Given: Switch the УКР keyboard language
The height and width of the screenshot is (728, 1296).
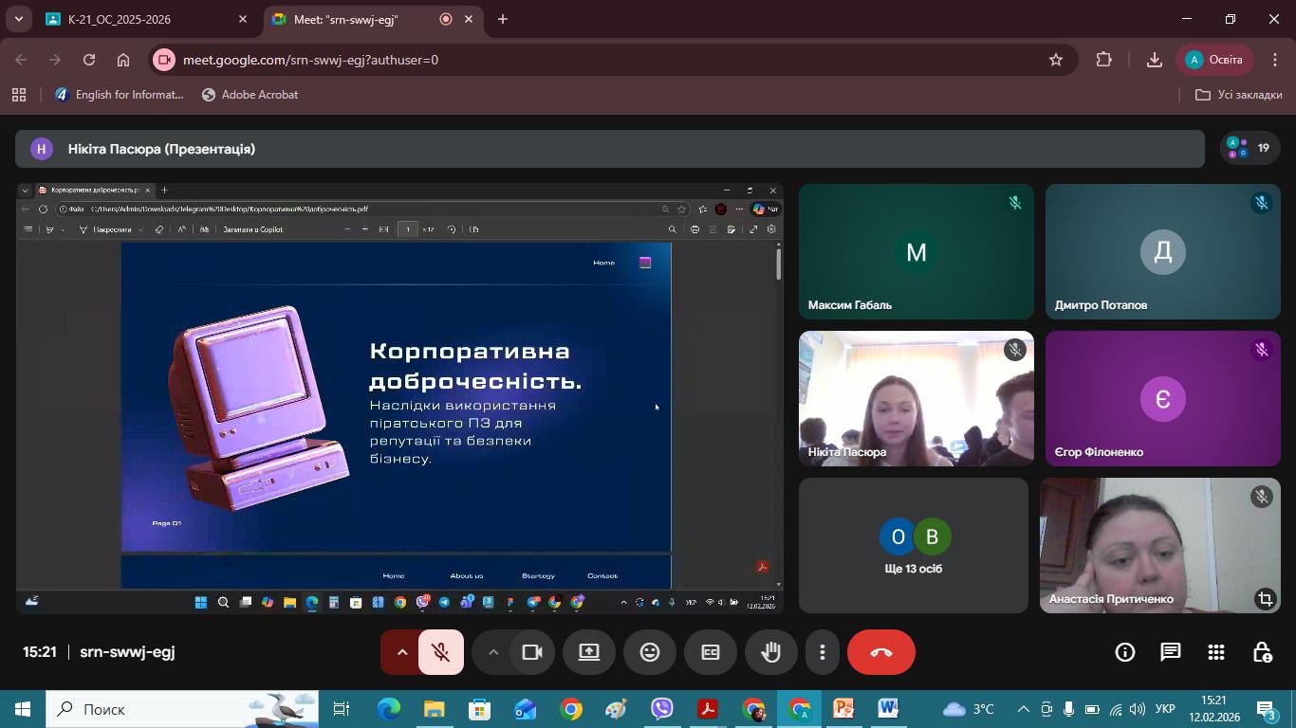Looking at the screenshot, I should 1166,709.
